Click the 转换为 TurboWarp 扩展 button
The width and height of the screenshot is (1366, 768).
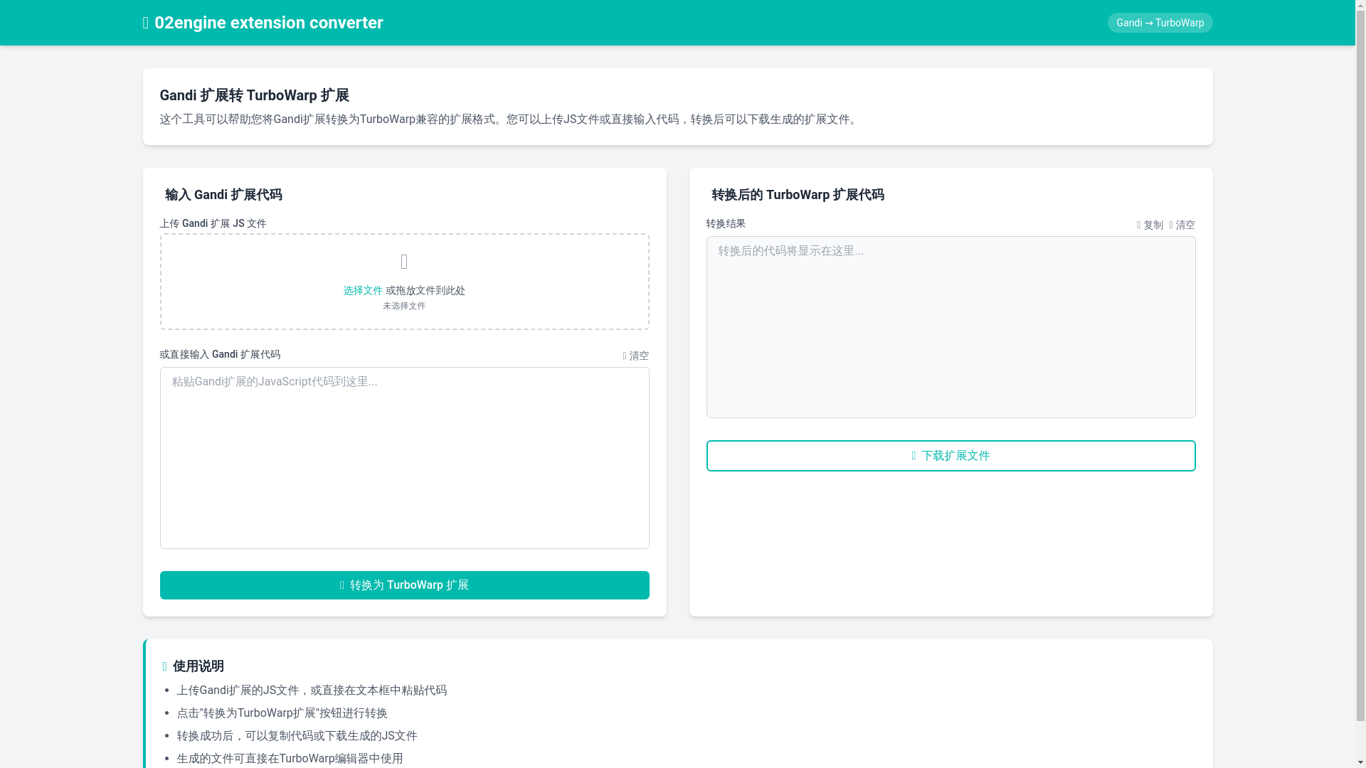pos(404,585)
